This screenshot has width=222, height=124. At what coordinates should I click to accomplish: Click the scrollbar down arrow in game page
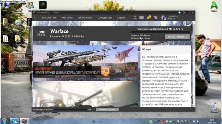[194, 106]
